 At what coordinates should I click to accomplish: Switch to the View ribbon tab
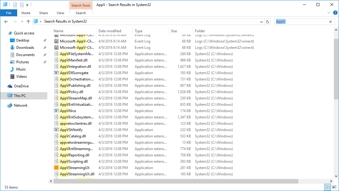(60, 13)
